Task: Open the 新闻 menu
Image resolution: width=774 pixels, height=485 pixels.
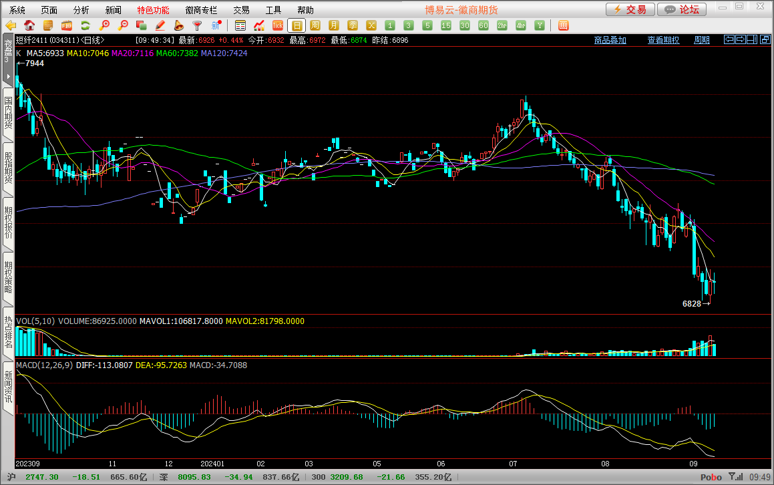Action: click(x=113, y=10)
